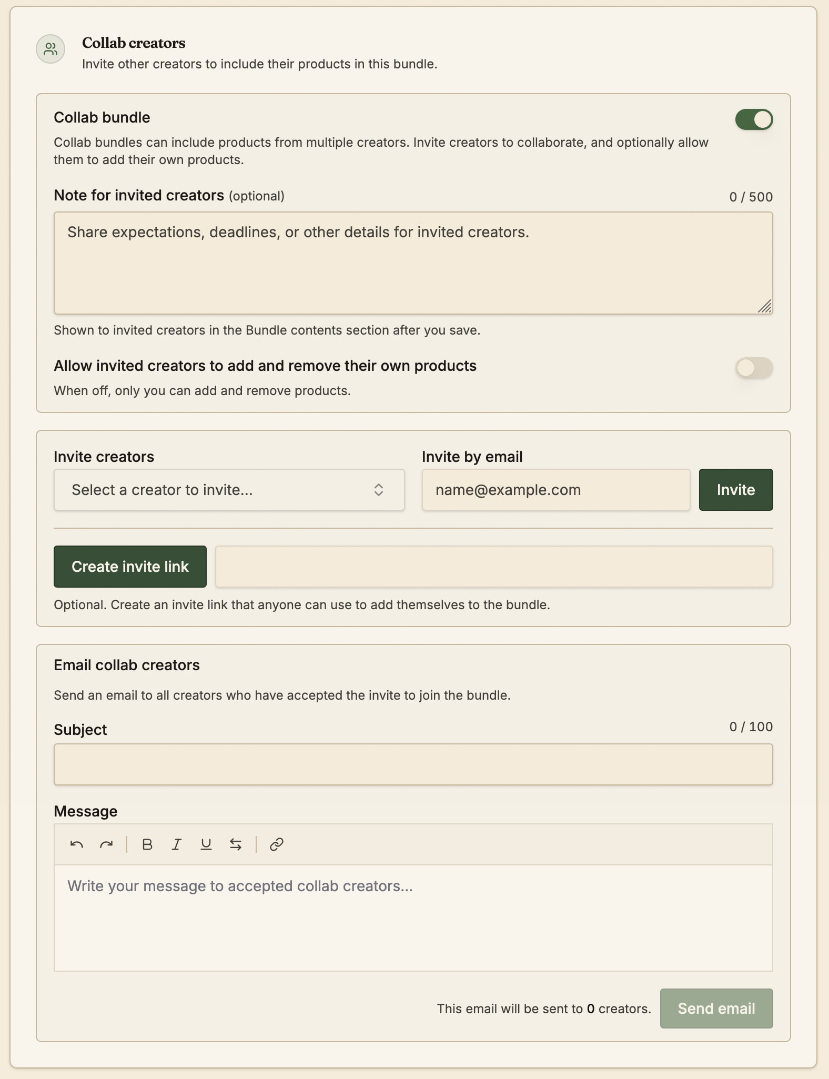Click the redo icon in message toolbar
This screenshot has height=1079, width=829.
point(106,844)
